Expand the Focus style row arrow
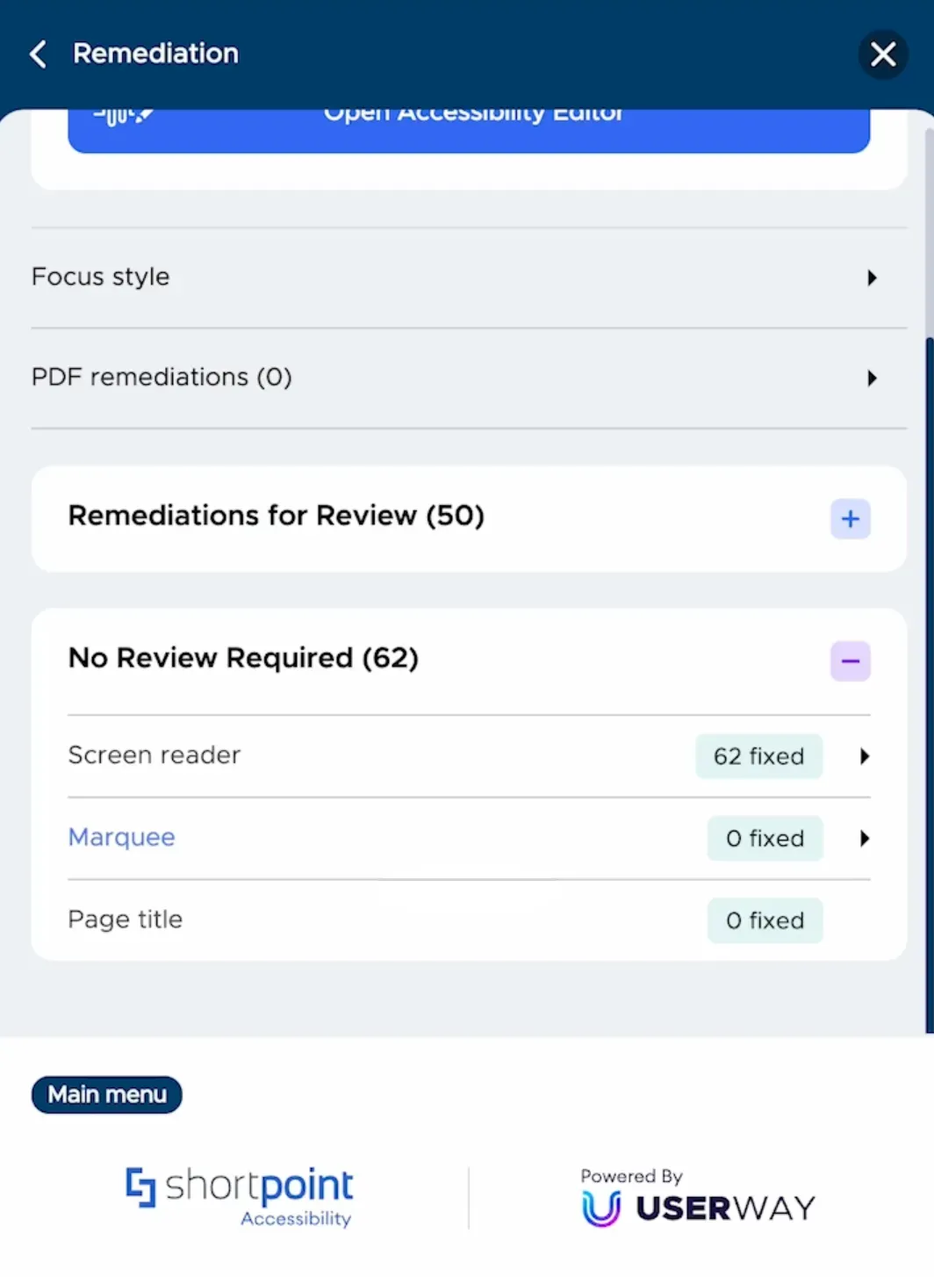The height and width of the screenshot is (1277, 934). coord(872,278)
